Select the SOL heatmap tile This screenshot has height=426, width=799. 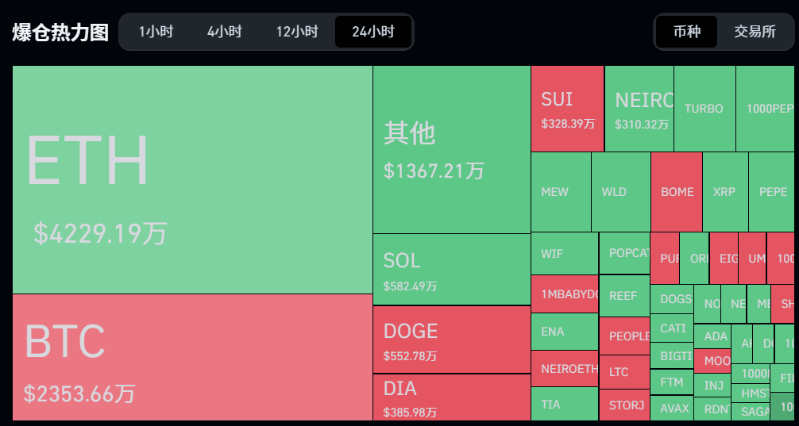click(x=451, y=269)
